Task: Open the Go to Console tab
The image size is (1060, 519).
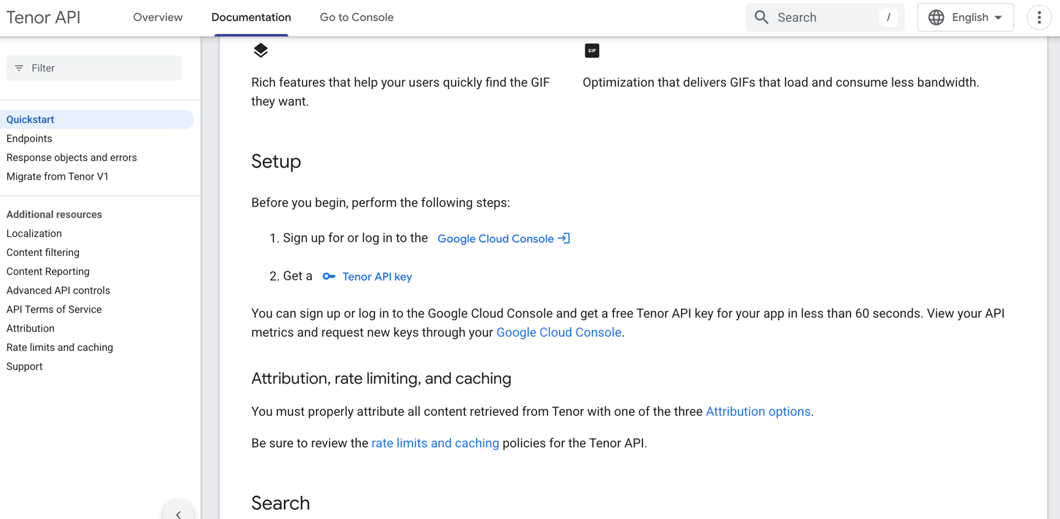Action: [357, 17]
